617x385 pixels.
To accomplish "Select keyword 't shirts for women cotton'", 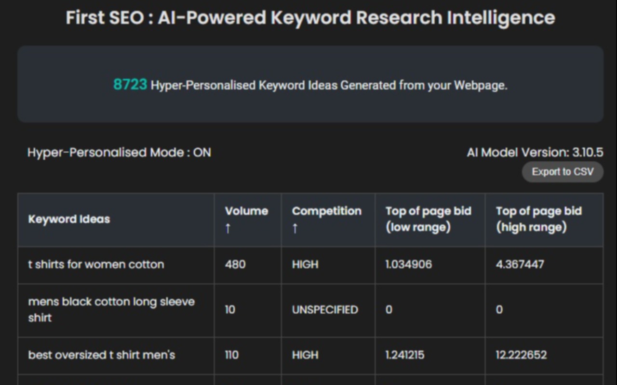I will [x=96, y=264].
